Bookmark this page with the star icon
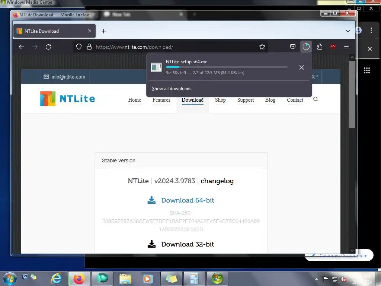This screenshot has height=286, width=381. 262,47
